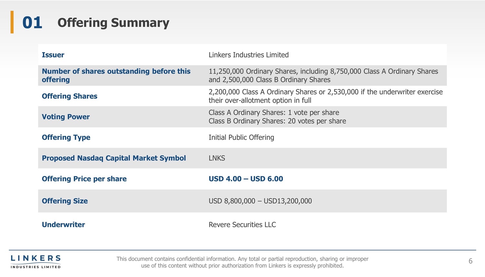485x277 pixels.
Task: Click the Revere Securities LLC underwriter name
Action: (x=242, y=225)
